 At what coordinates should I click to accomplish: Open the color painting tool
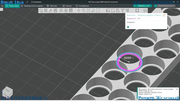118,10
